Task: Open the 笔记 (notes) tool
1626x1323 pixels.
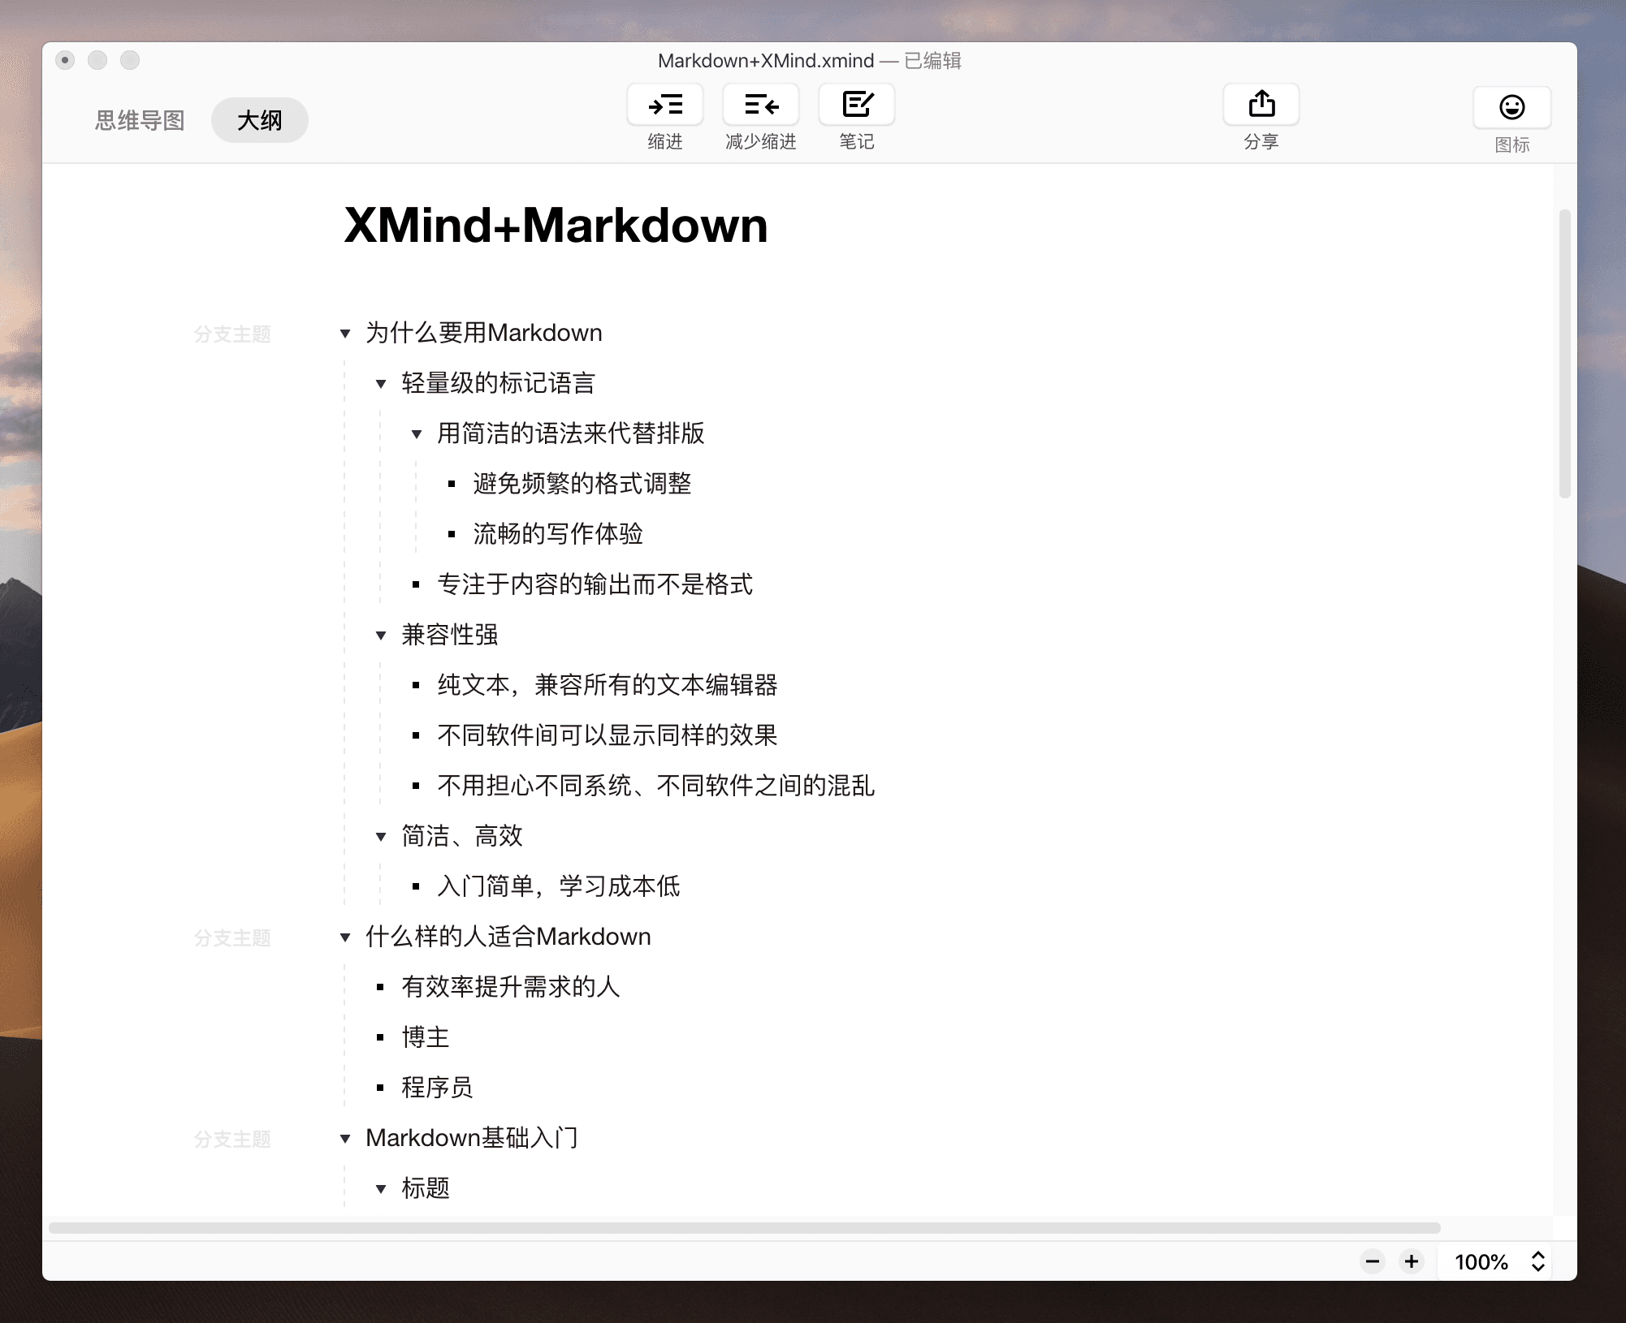Action: click(856, 104)
